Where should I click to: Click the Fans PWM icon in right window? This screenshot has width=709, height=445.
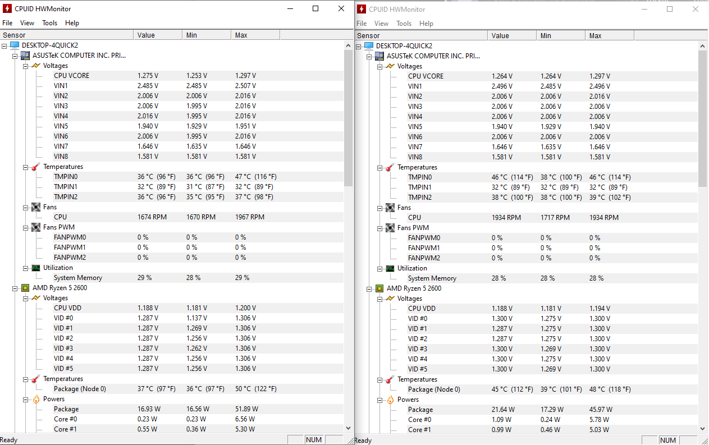390,228
